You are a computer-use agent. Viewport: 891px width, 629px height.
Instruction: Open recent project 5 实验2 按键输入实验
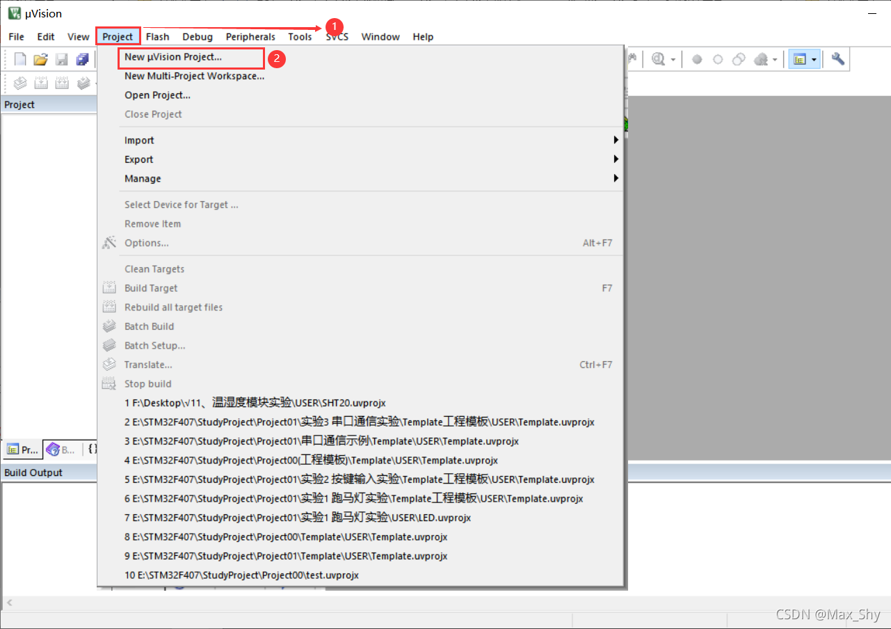[x=360, y=479]
